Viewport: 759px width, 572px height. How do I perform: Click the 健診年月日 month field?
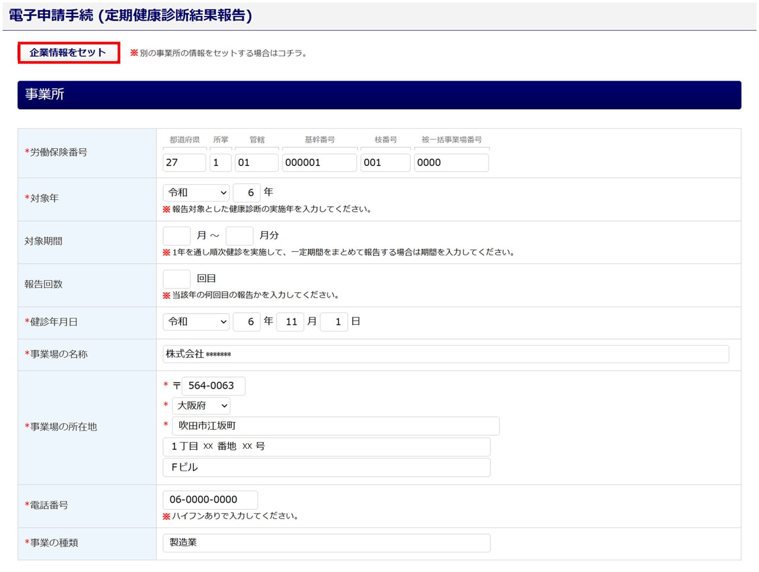click(290, 322)
